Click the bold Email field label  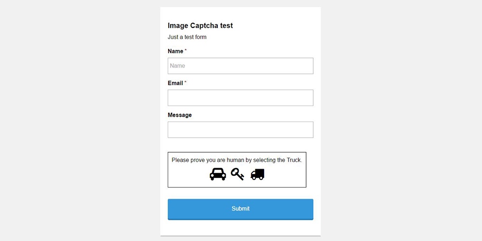pos(175,83)
